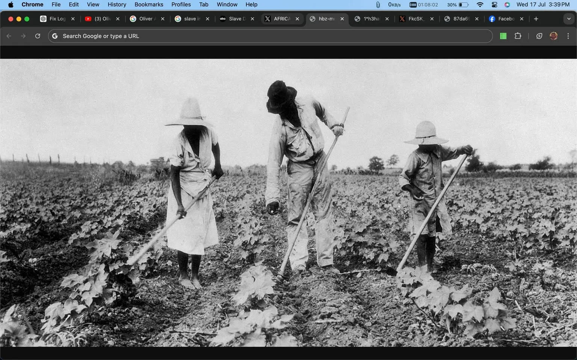
Task: Expand the Bookmarks menu
Action: click(x=149, y=4)
